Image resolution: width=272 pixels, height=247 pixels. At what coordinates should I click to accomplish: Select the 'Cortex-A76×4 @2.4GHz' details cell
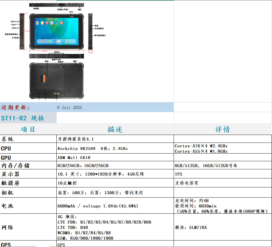coord(223,148)
